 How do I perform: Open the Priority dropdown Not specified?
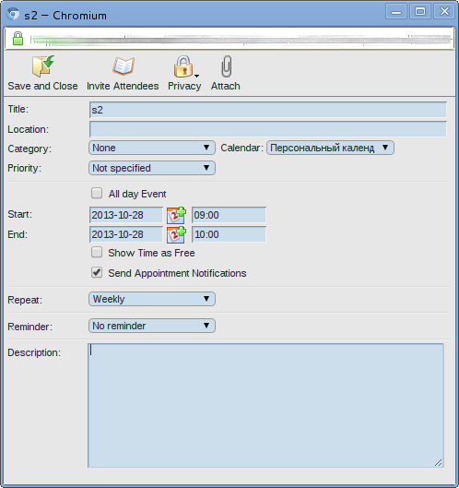coord(152,168)
